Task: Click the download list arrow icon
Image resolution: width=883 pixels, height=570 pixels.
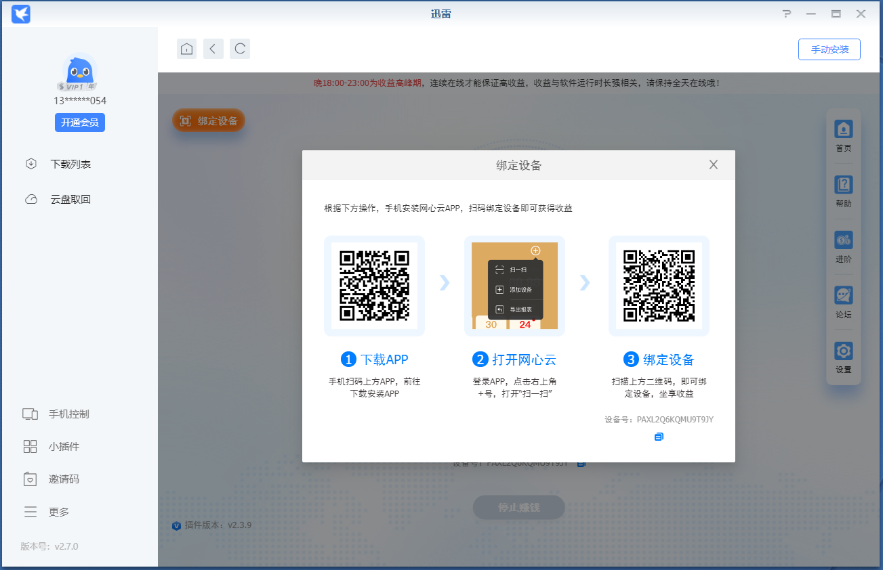Action: [31, 164]
